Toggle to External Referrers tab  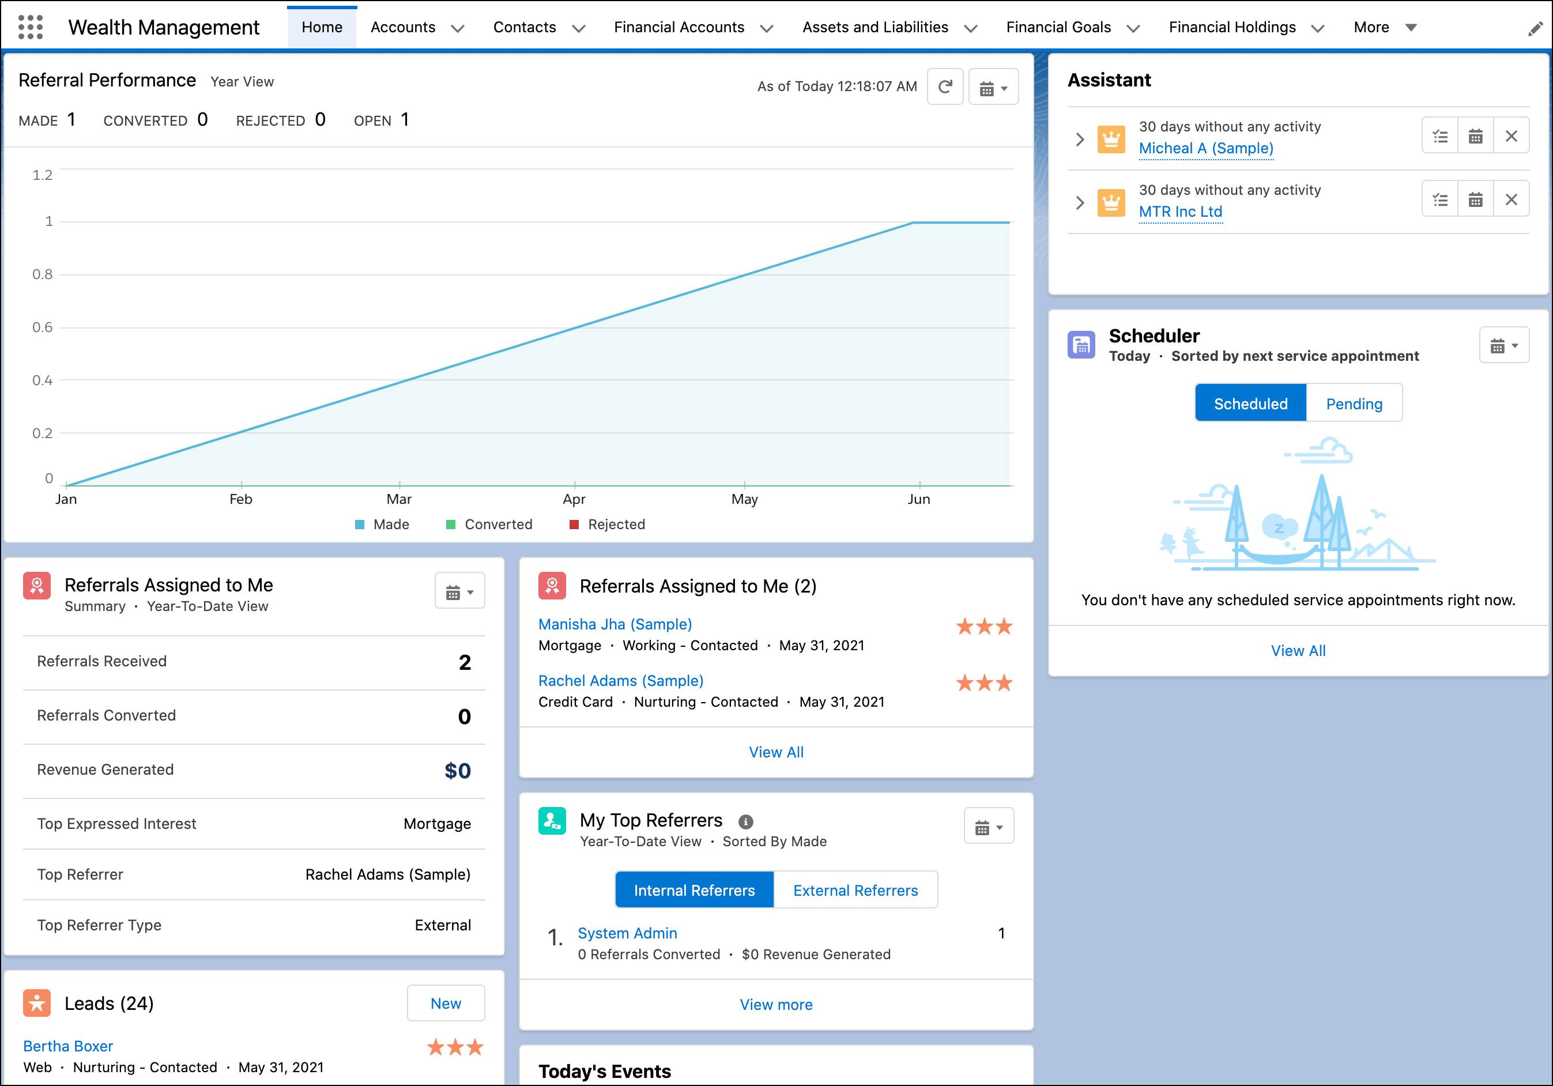pos(857,890)
